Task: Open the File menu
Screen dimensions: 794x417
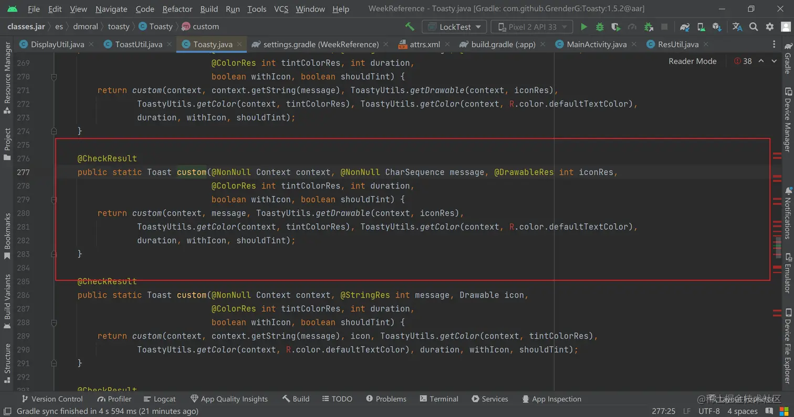Action: tap(34, 9)
